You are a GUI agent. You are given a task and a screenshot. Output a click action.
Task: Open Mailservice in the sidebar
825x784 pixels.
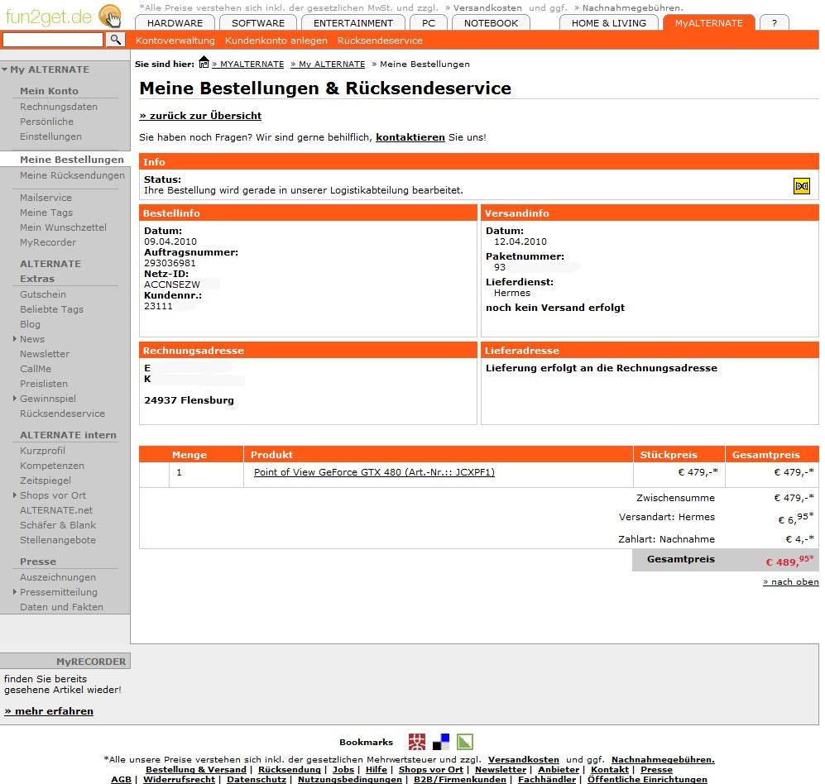coord(46,198)
